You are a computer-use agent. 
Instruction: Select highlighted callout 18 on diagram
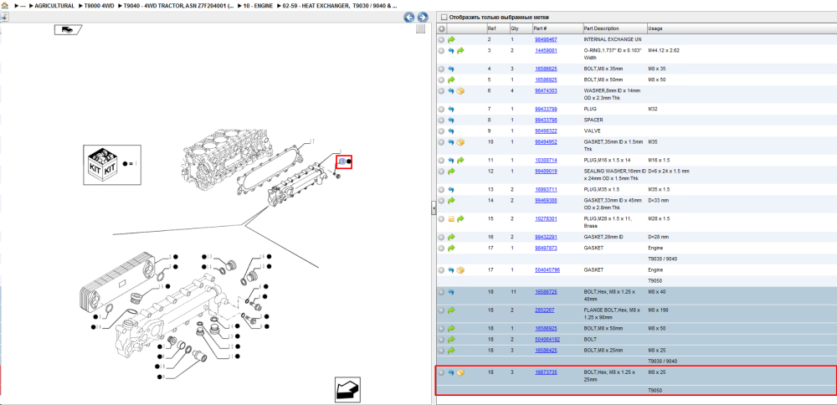341,161
